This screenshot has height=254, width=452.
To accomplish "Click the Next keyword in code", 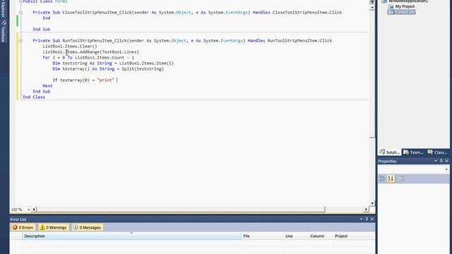I will coord(47,86).
